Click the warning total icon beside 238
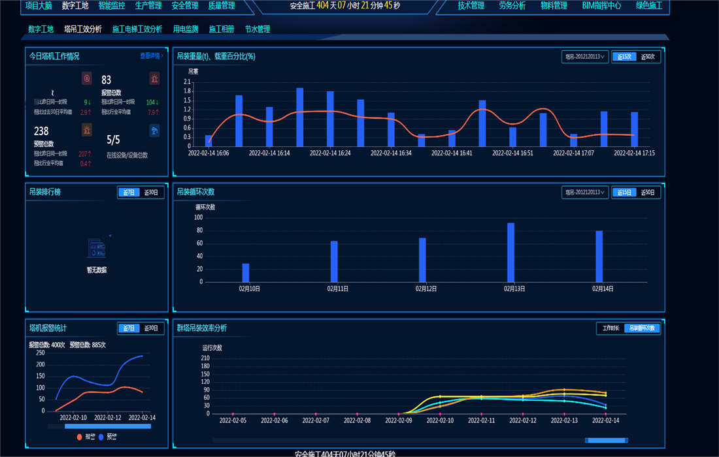 pos(87,131)
